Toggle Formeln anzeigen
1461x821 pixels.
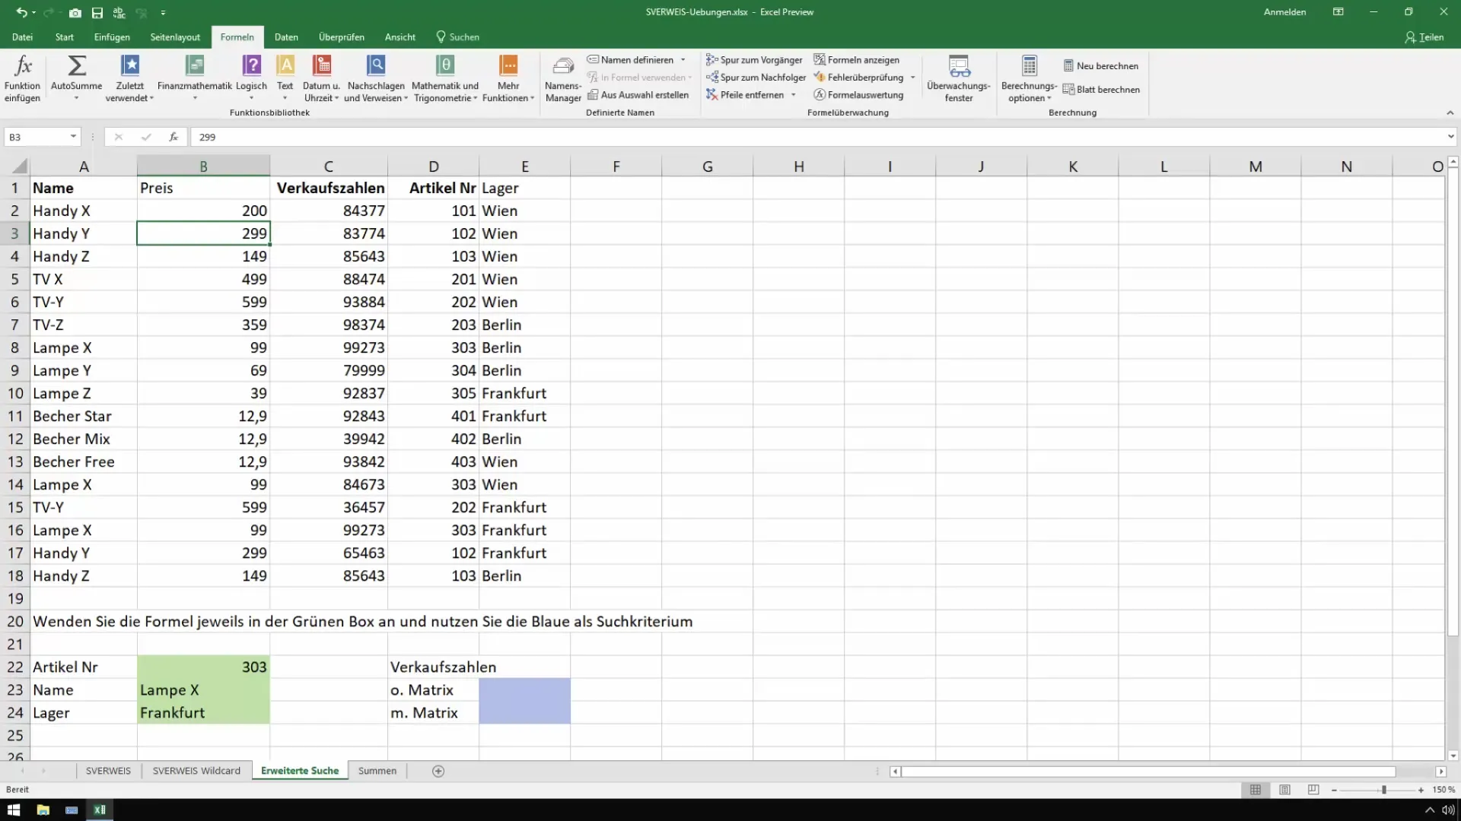856,60
